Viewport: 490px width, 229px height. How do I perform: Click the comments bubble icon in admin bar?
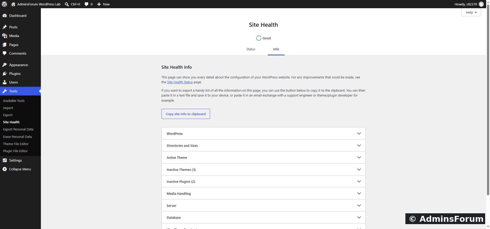(86, 4)
